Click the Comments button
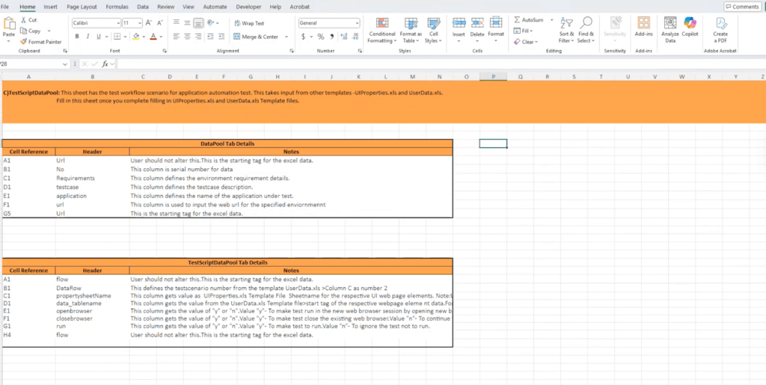This screenshot has width=766, height=385. point(741,7)
